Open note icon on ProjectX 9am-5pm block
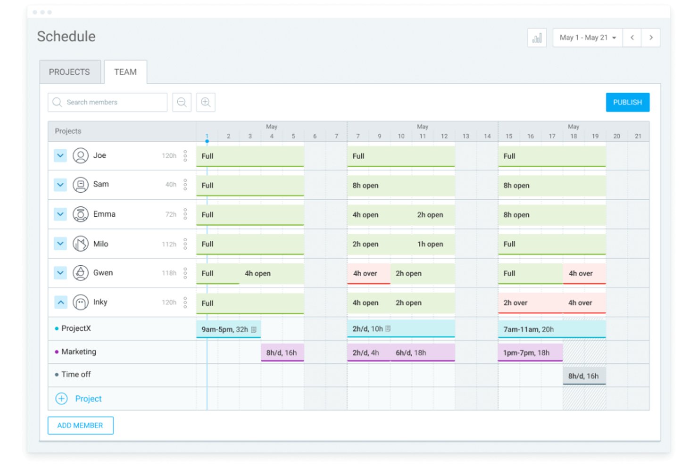 point(254,329)
